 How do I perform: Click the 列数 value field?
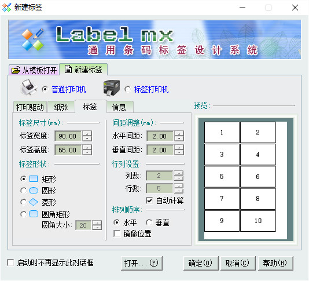coord(160,176)
